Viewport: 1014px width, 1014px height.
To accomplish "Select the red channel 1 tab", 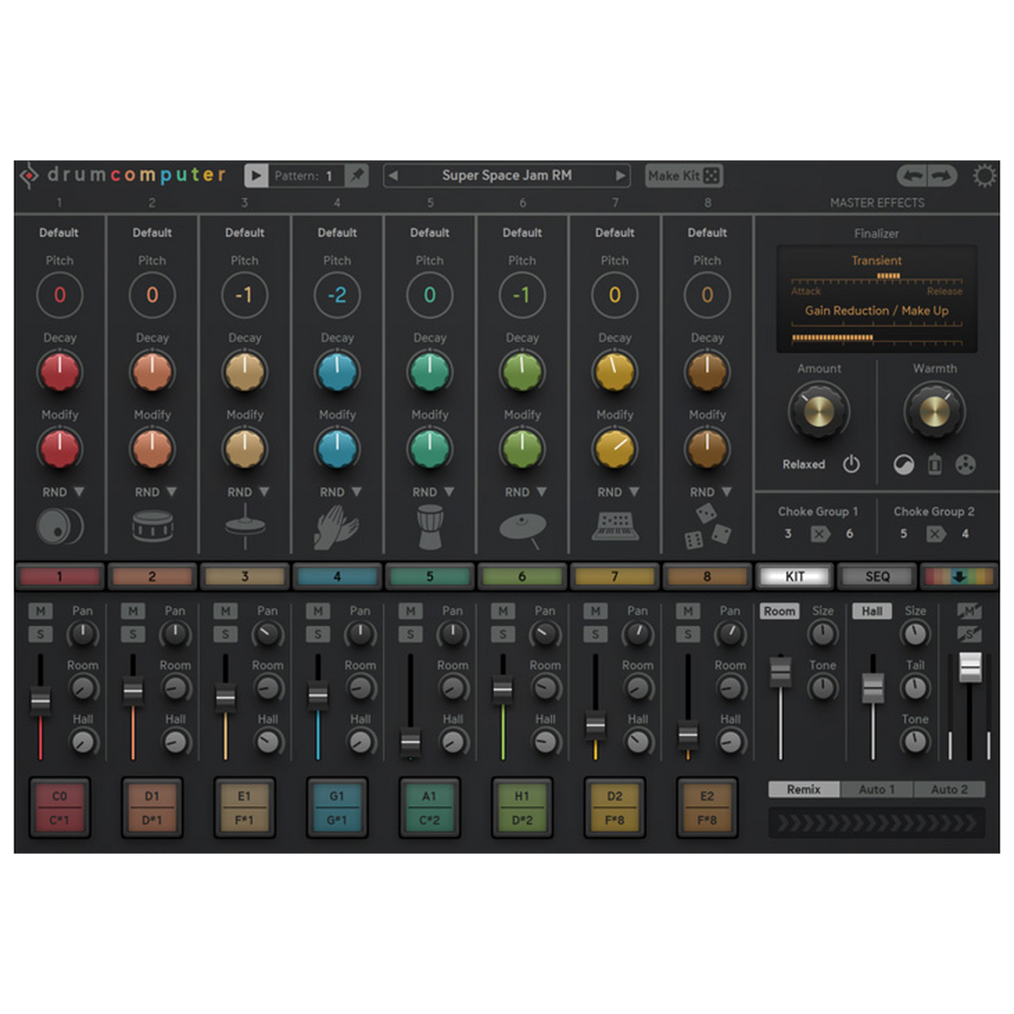I will pyautogui.click(x=60, y=577).
